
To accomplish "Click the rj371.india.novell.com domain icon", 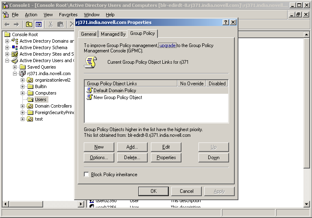I will [x=23, y=73].
